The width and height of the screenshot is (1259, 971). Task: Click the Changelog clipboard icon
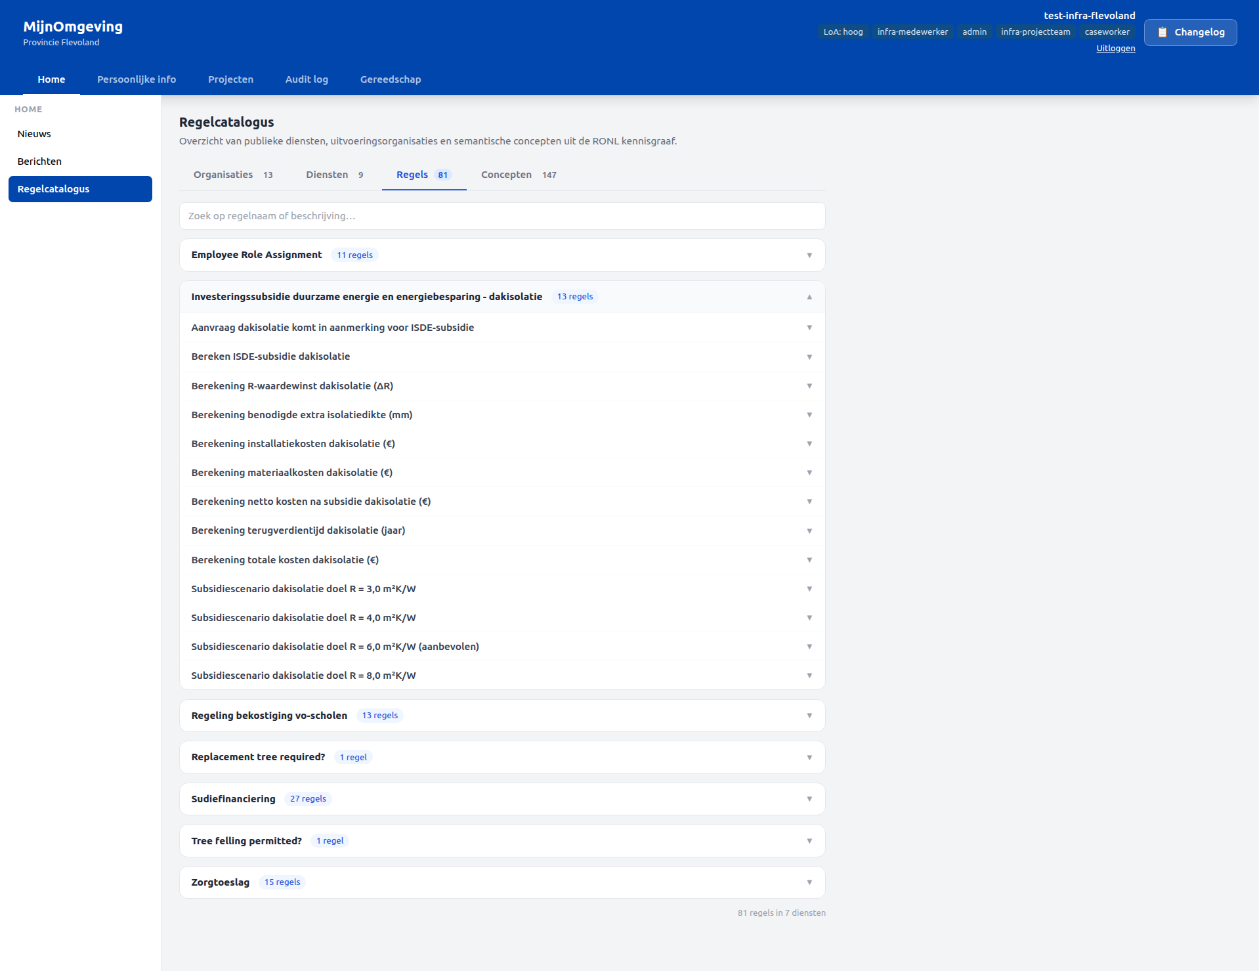(x=1163, y=32)
